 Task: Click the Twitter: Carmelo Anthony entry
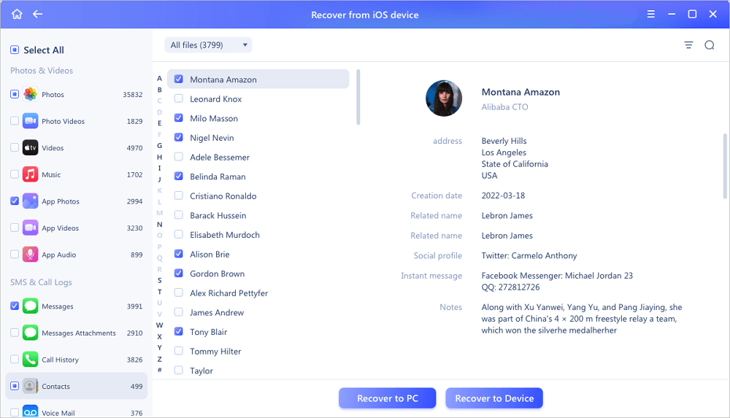click(529, 255)
